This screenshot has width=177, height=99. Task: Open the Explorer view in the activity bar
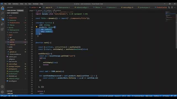pos(2,8)
